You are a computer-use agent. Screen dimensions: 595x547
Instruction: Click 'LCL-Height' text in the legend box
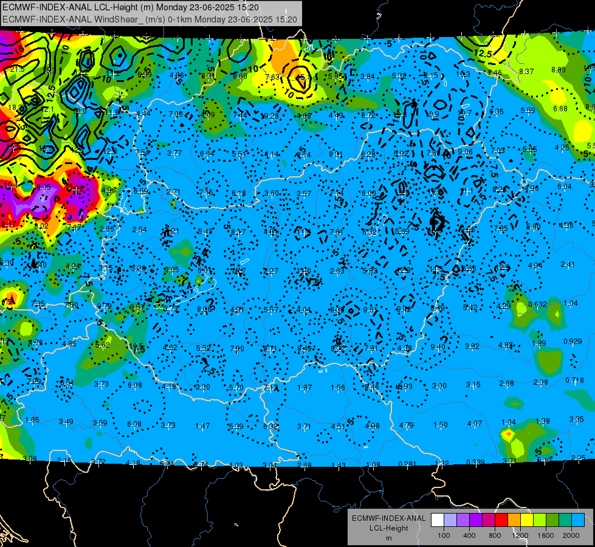coord(388,528)
